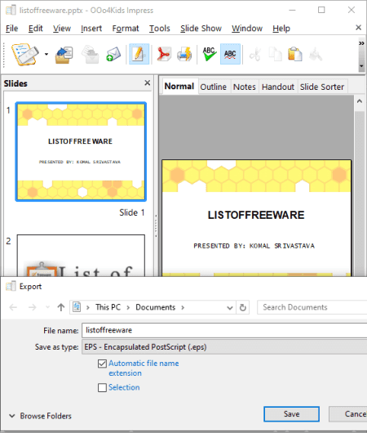Expand chevron after Documents in path
The image size is (367, 433).
pyautogui.click(x=183, y=308)
